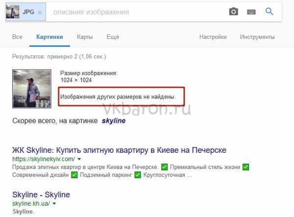Click the magnifying glass search button
This screenshot has height=217, width=294.
(x=269, y=11)
